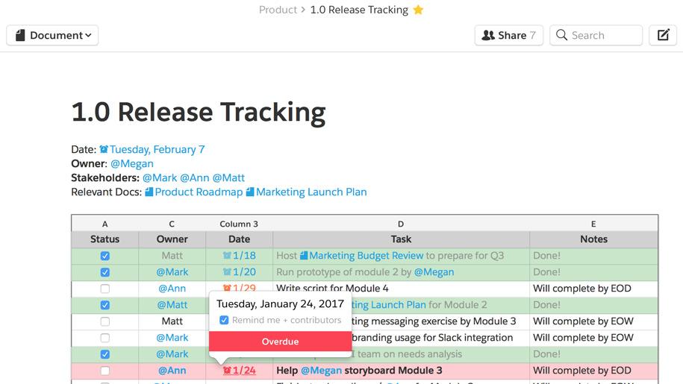Open the @Megan owner mention link
The width and height of the screenshot is (683, 384).
tap(131, 163)
